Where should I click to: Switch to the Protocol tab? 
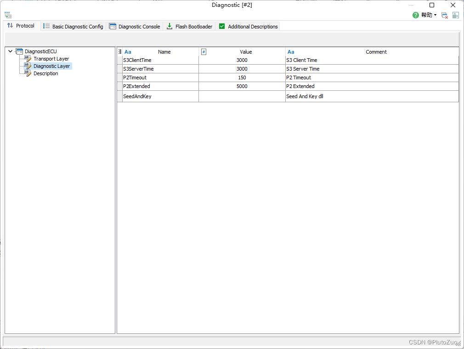(21, 26)
